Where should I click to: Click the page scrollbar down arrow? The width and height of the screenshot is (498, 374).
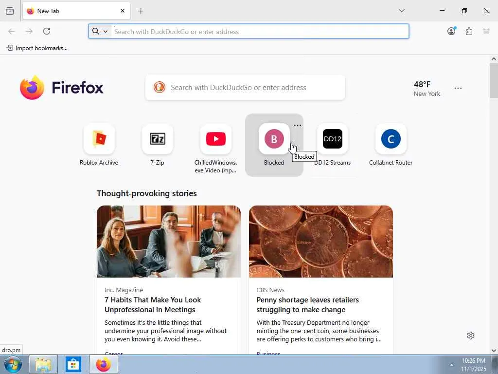click(x=494, y=351)
